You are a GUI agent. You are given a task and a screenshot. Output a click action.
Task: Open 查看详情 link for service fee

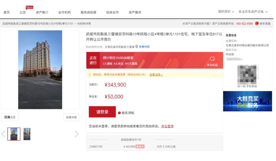pyautogui.click(x=156, y=75)
